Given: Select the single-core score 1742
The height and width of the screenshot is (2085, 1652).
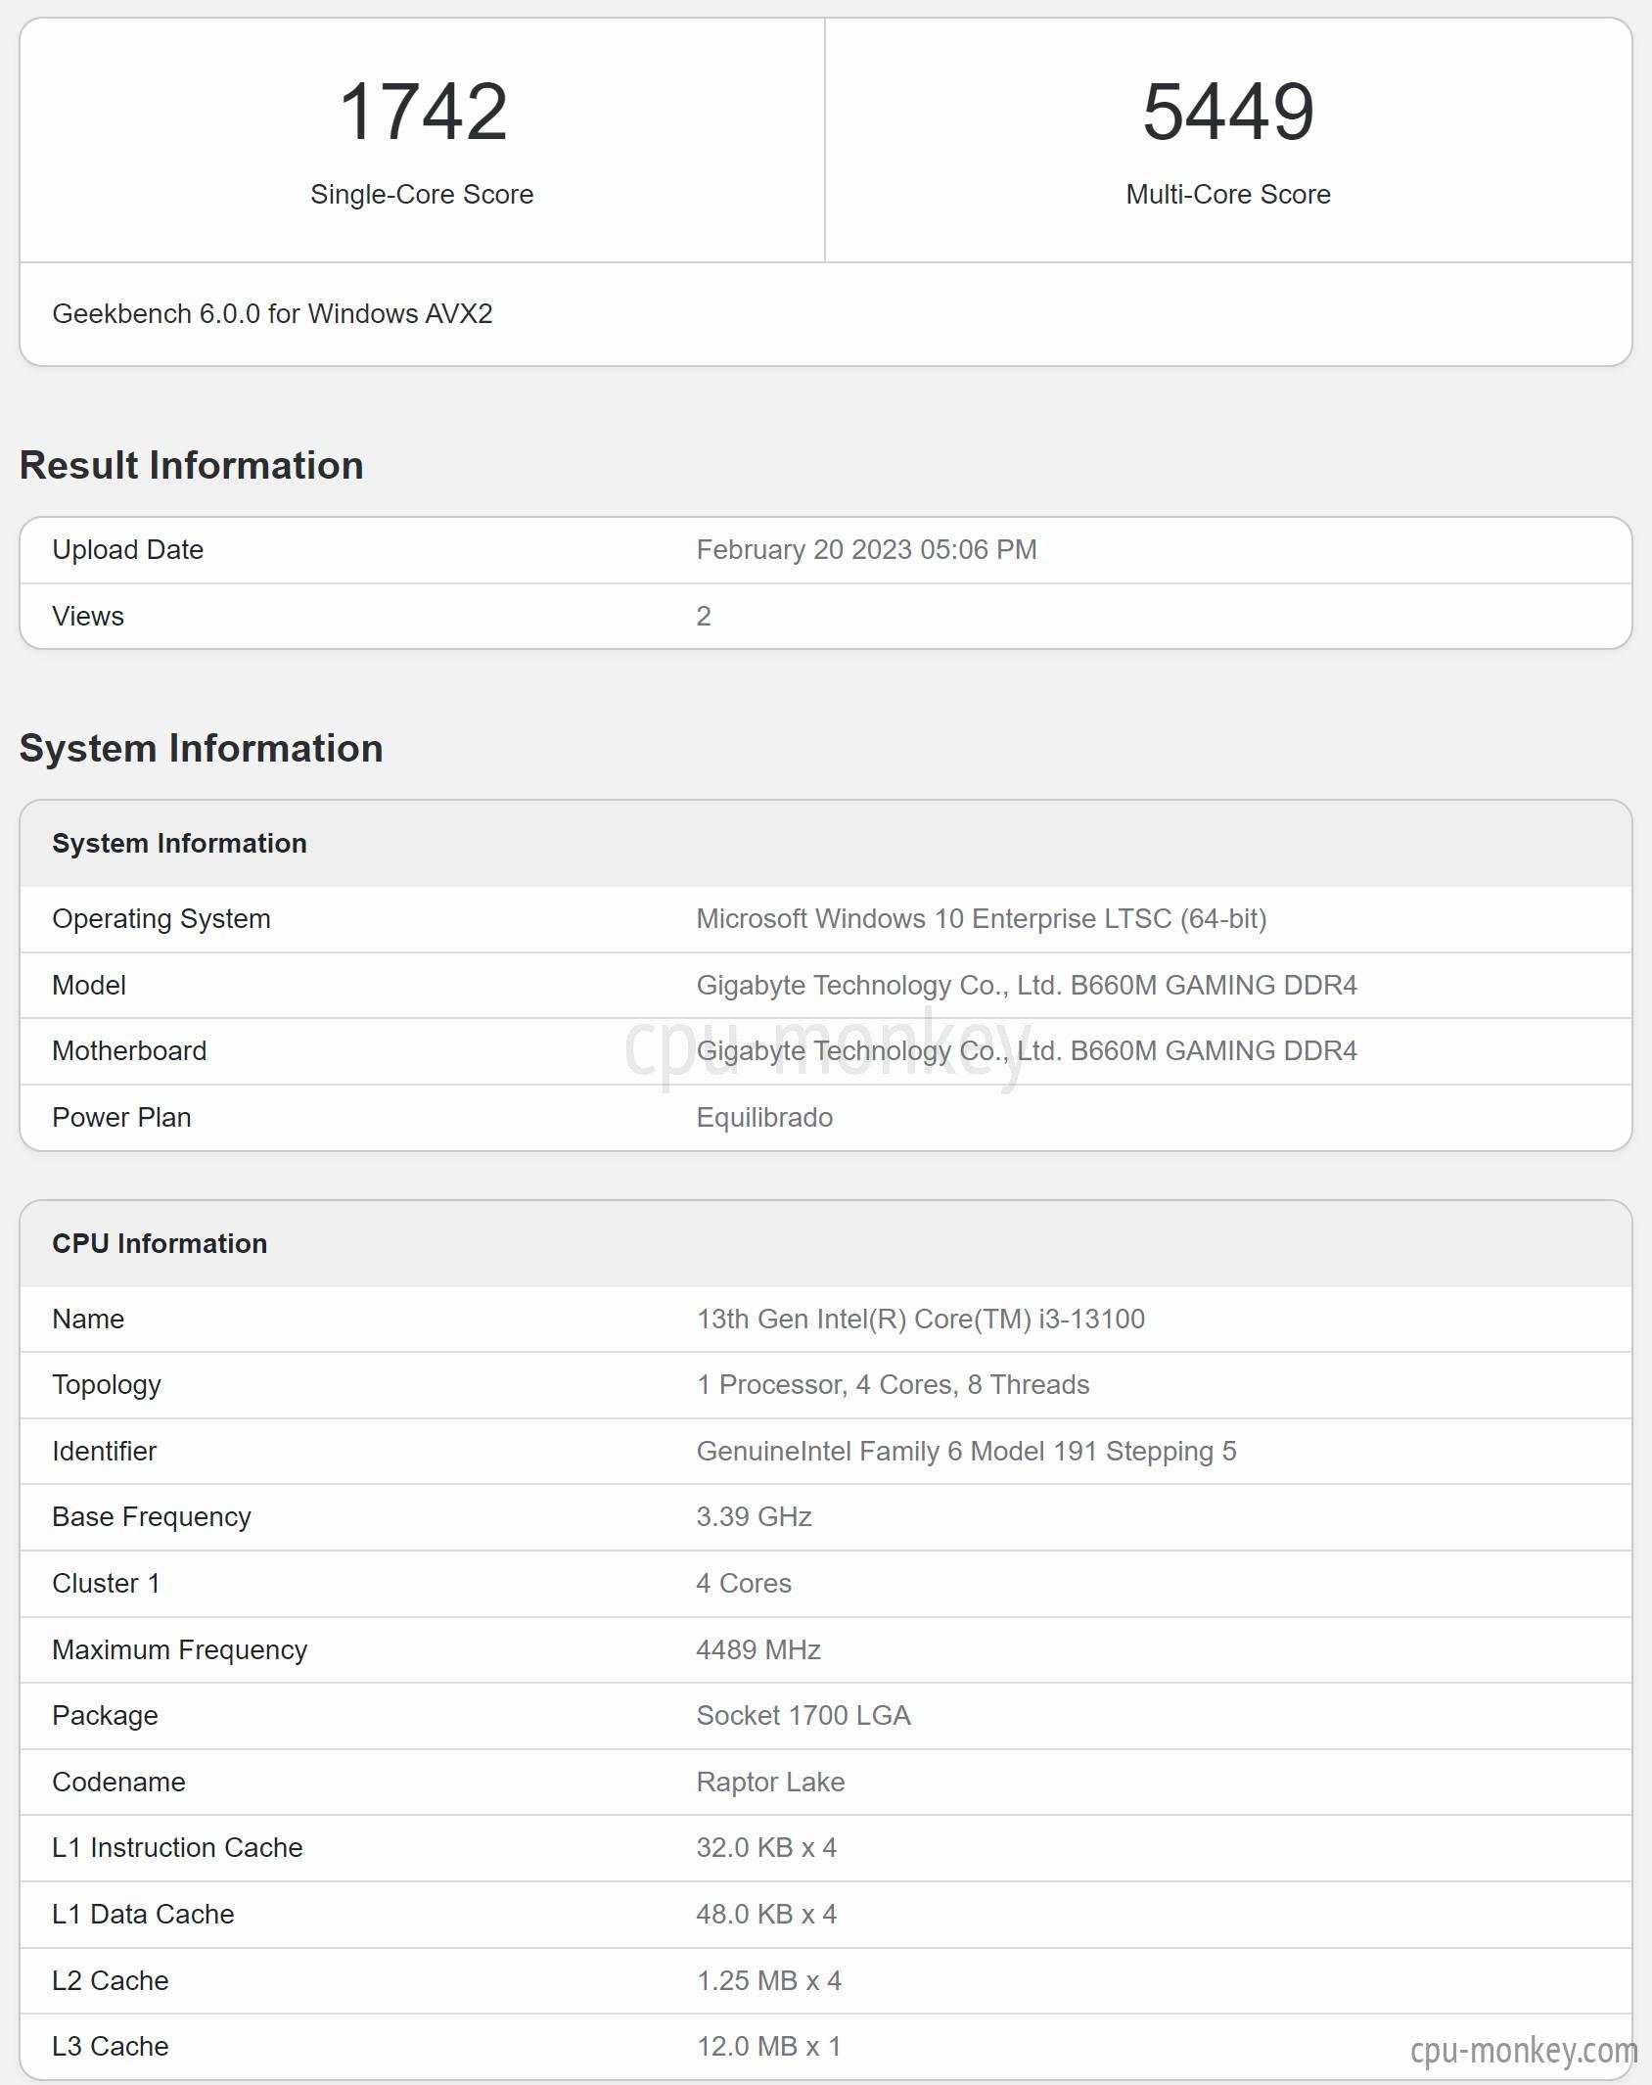Looking at the screenshot, I should point(423,112).
